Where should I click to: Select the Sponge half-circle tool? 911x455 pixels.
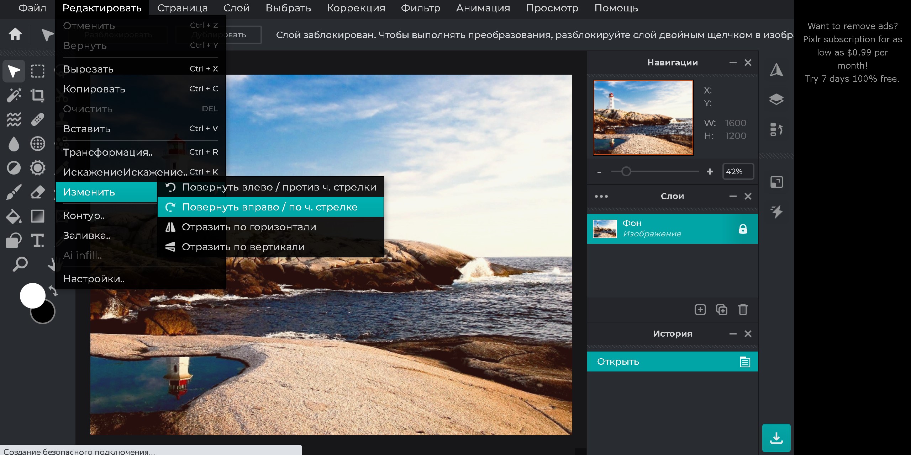click(x=14, y=168)
